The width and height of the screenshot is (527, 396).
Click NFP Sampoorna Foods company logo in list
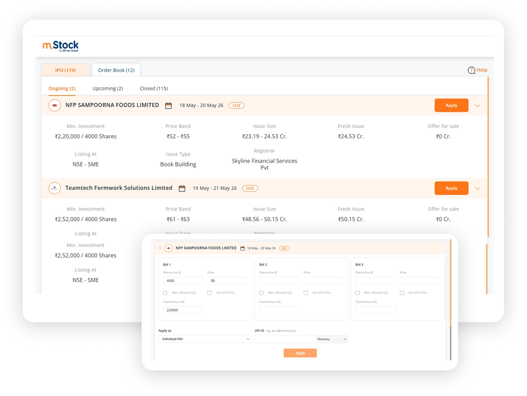[x=55, y=105]
